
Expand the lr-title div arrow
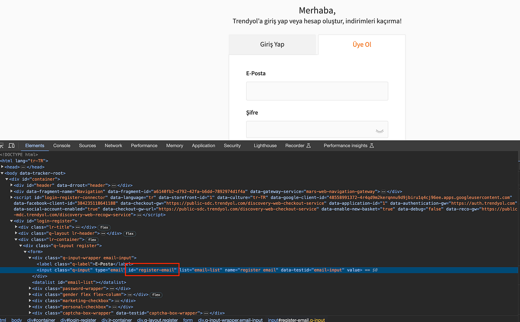[x=16, y=227]
